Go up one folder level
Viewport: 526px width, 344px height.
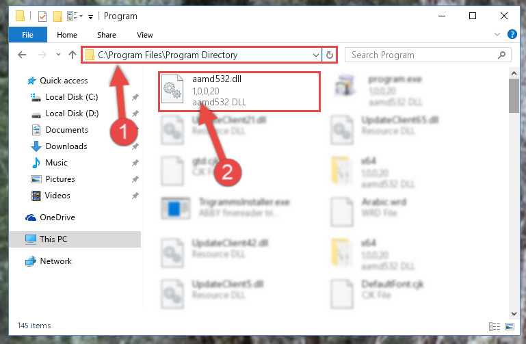(72, 55)
